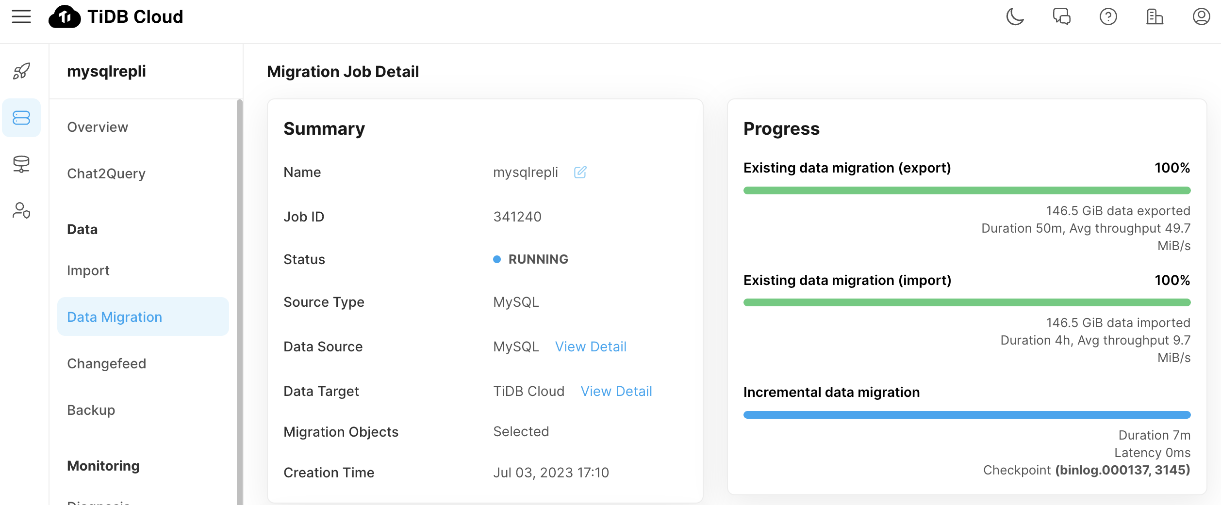Click the mysqlrepli cluster name heading

(106, 71)
